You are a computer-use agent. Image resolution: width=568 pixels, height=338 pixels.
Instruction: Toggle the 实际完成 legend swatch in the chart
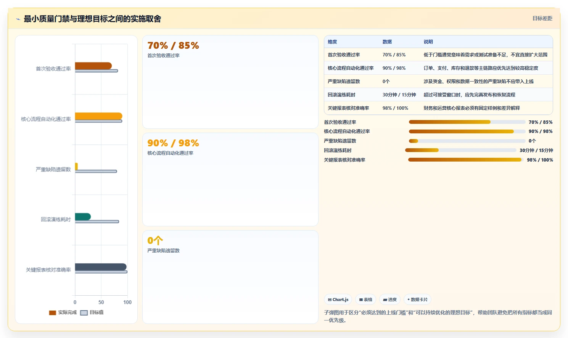click(52, 312)
